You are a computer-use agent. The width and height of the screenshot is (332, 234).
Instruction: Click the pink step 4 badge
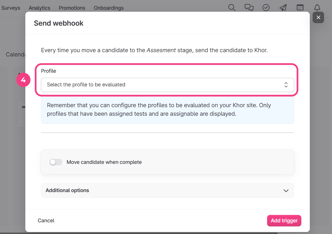(23, 80)
